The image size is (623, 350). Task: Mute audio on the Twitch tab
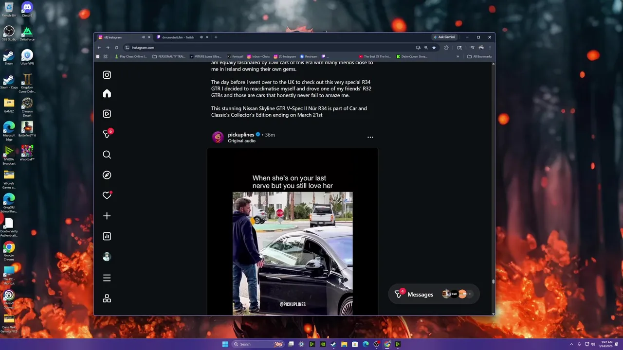[201, 37]
